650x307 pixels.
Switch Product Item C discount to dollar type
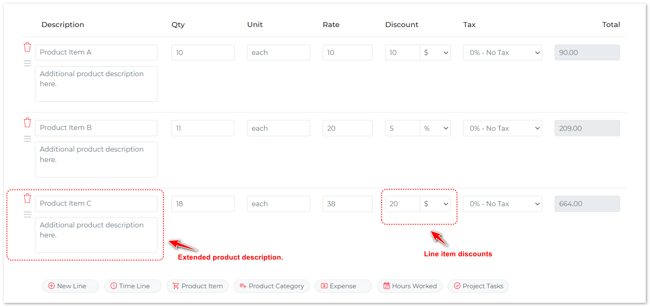coord(435,204)
